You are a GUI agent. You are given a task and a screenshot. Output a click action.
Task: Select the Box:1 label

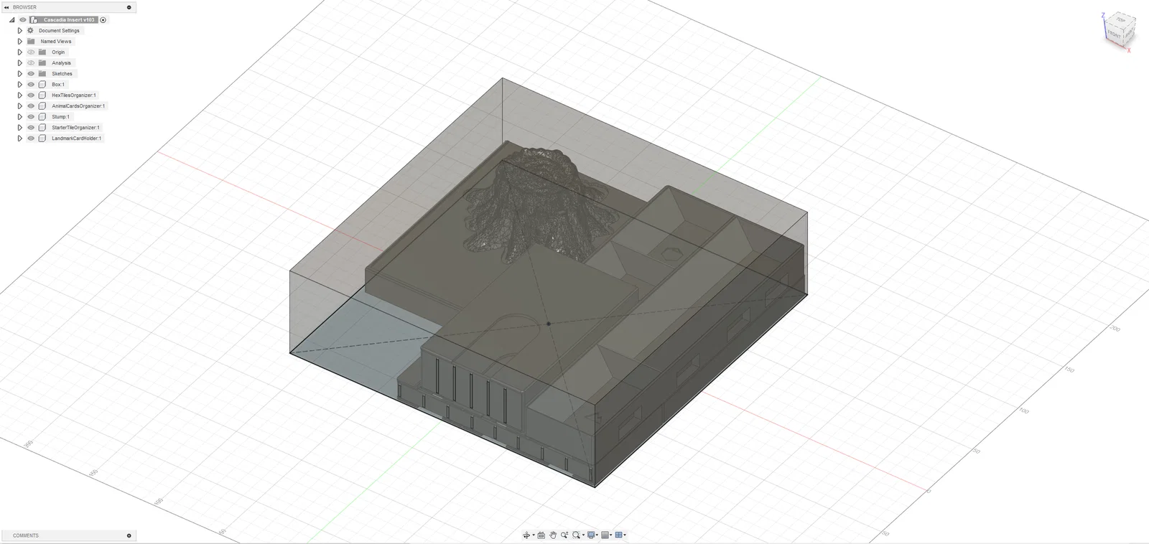(x=58, y=85)
